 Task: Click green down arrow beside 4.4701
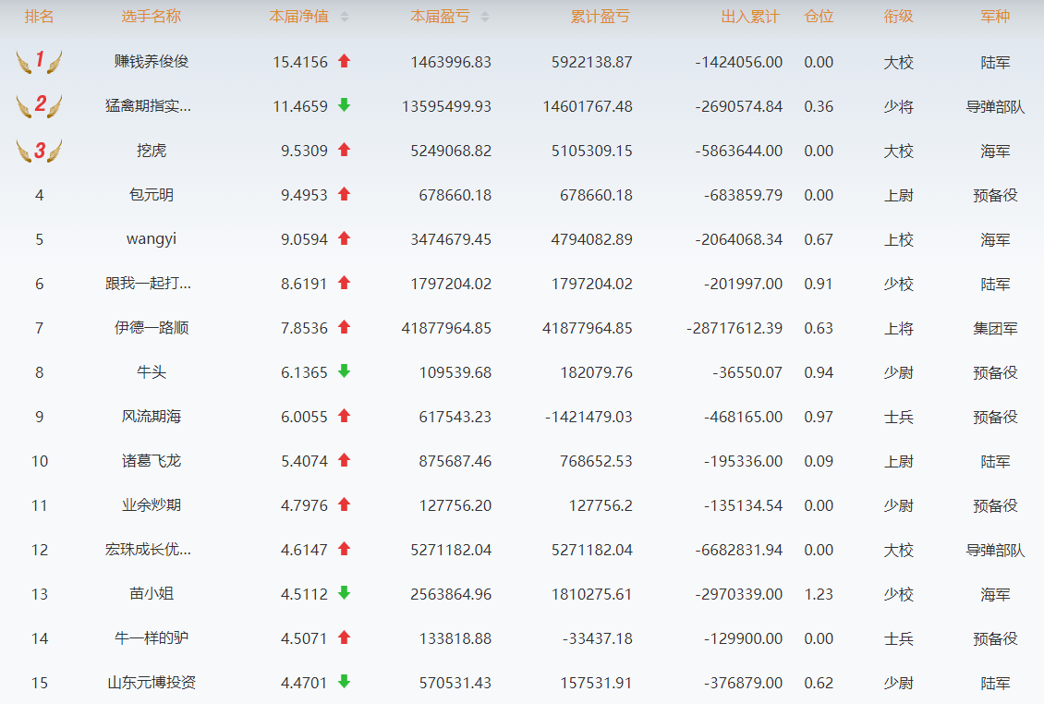[345, 682]
